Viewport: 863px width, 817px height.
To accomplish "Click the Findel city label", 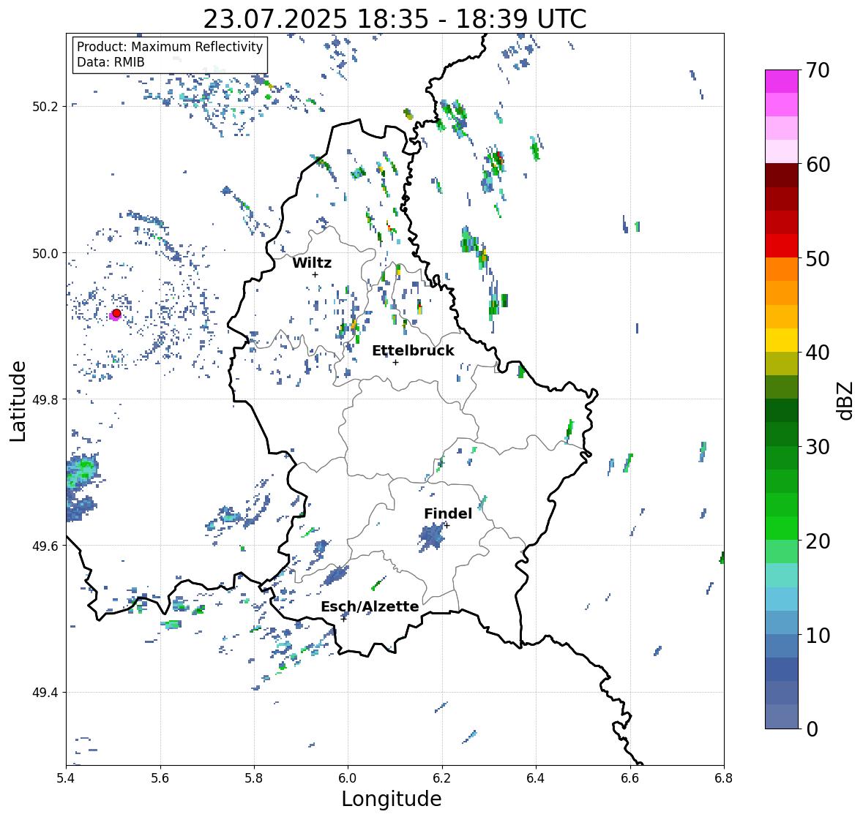I will pos(448,513).
